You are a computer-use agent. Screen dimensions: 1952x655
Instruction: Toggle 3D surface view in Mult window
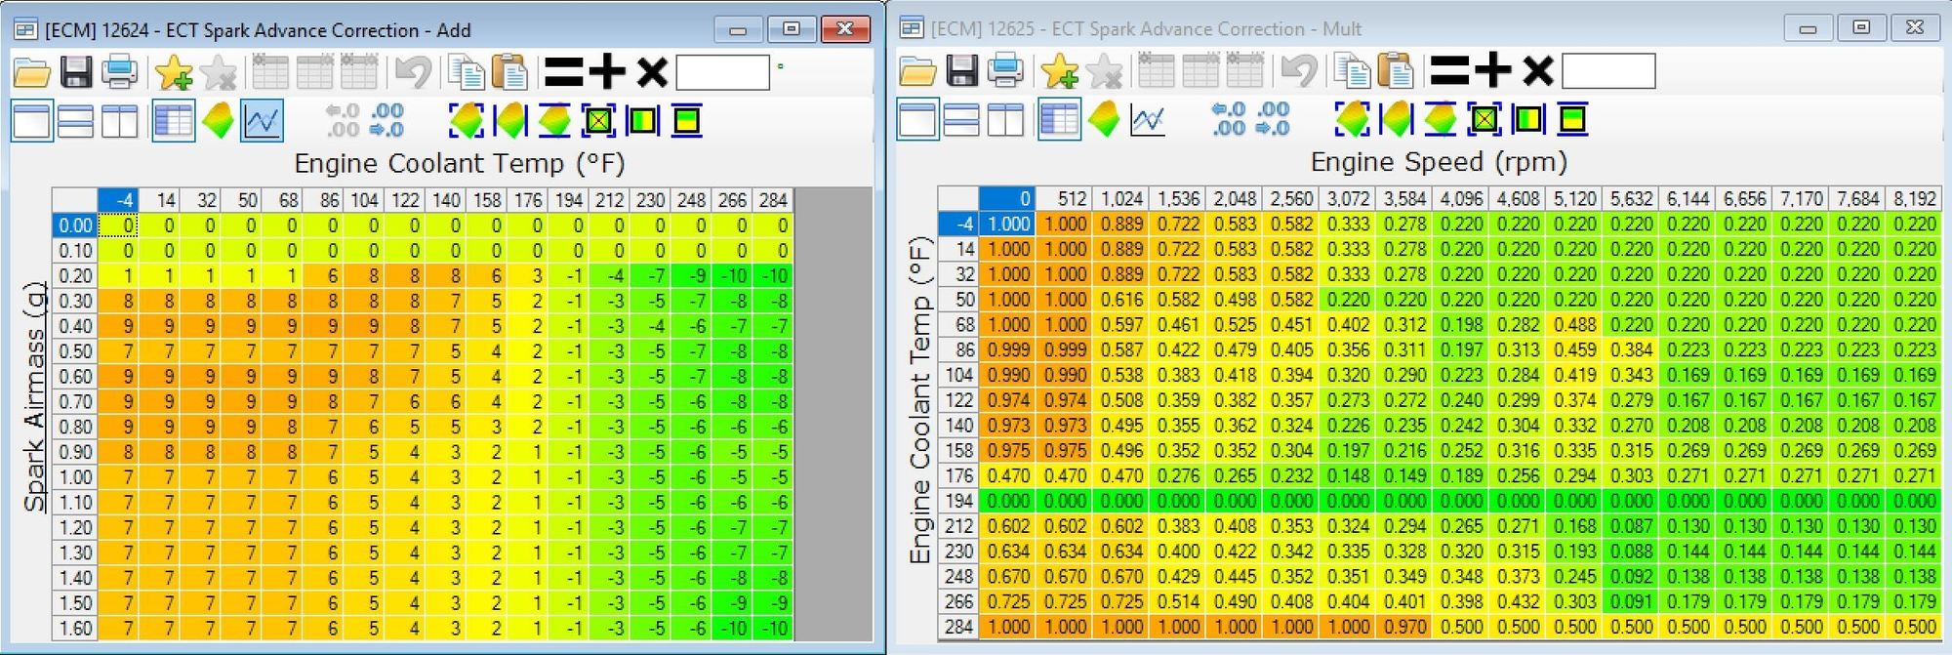(1104, 120)
